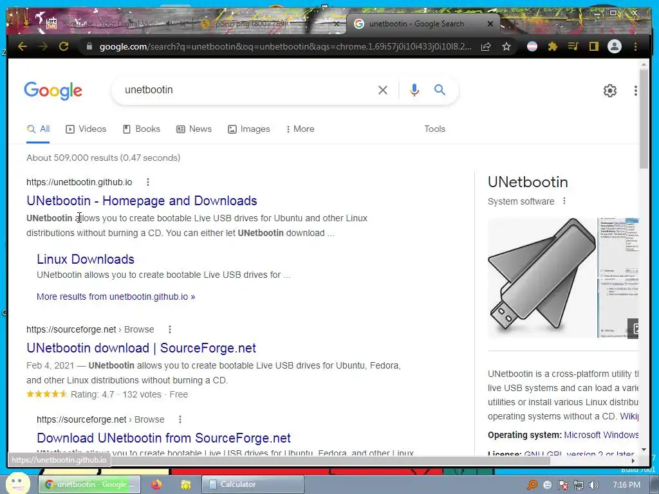Click the Google logo
Image resolution: width=659 pixels, height=494 pixels.
(53, 91)
